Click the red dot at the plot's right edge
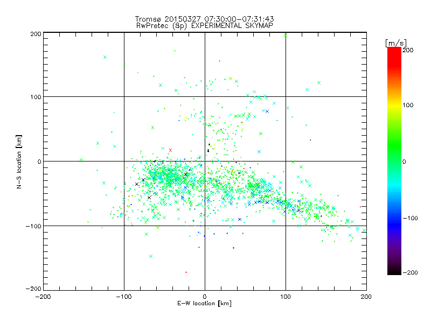 [x=360, y=207]
